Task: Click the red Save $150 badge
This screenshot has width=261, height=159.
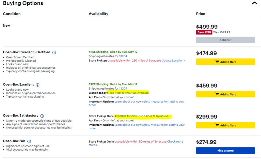Action: [x=204, y=32]
